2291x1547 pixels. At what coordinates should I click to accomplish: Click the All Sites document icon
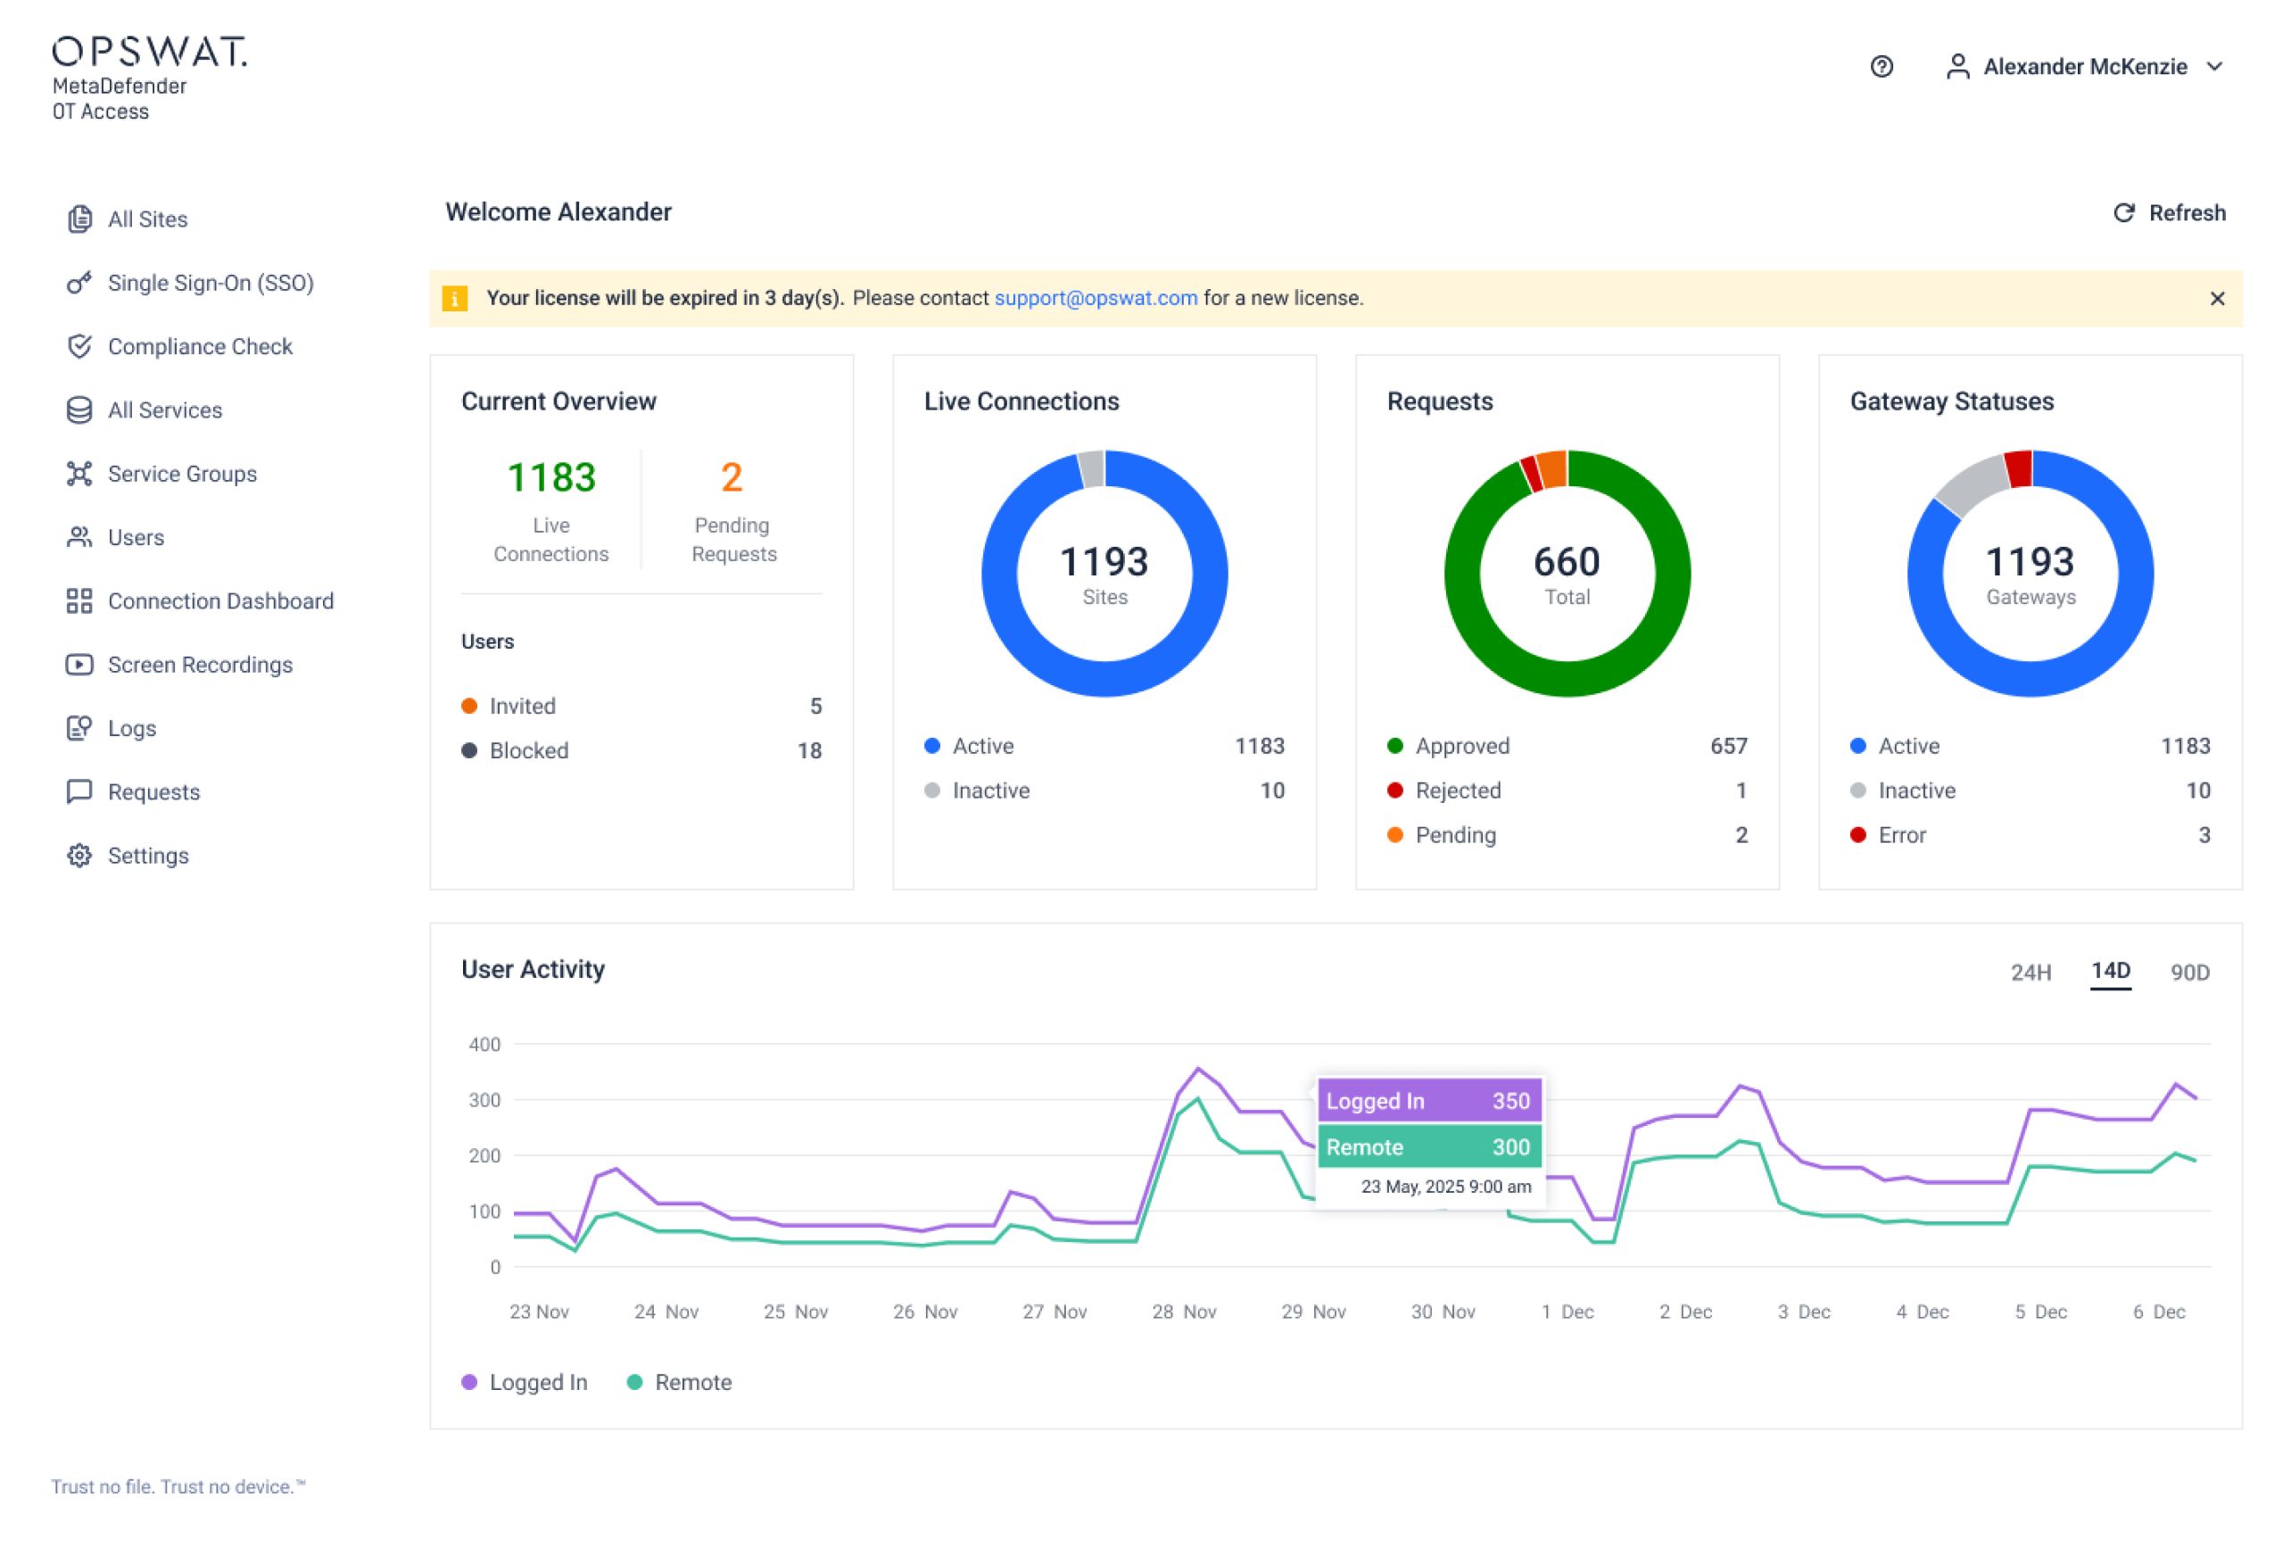pyautogui.click(x=80, y=219)
